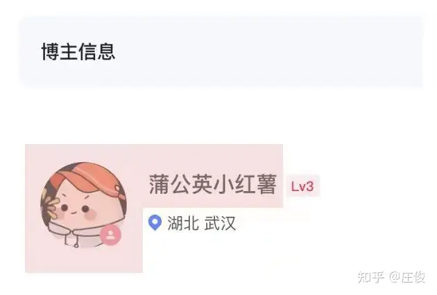Click the pink background left of the avatar
437x295 pixels.
33,206
